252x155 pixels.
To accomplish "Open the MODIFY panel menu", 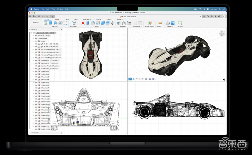I will [x=97, y=26].
